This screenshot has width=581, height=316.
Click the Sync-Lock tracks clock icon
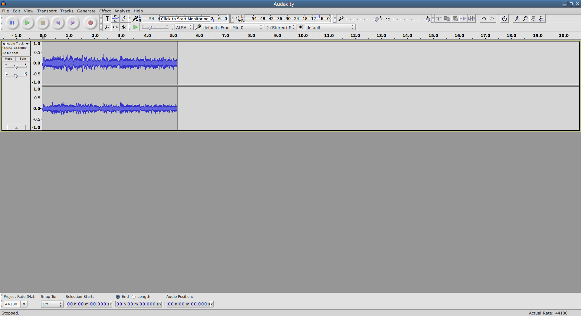[x=504, y=19]
